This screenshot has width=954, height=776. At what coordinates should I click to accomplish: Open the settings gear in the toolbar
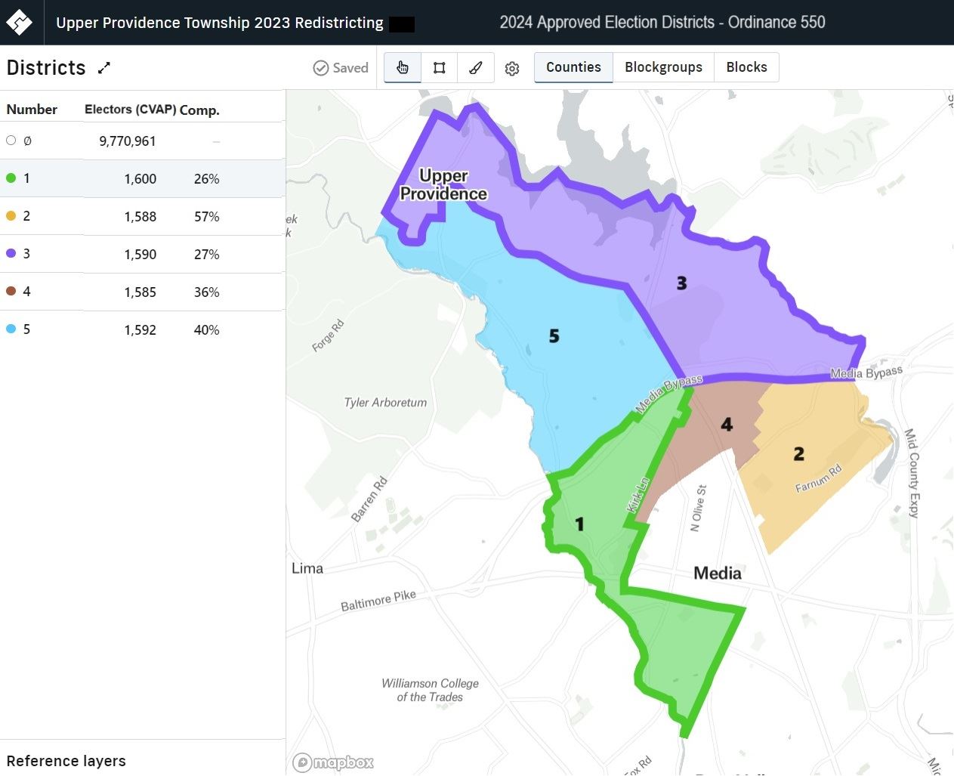[x=512, y=68]
